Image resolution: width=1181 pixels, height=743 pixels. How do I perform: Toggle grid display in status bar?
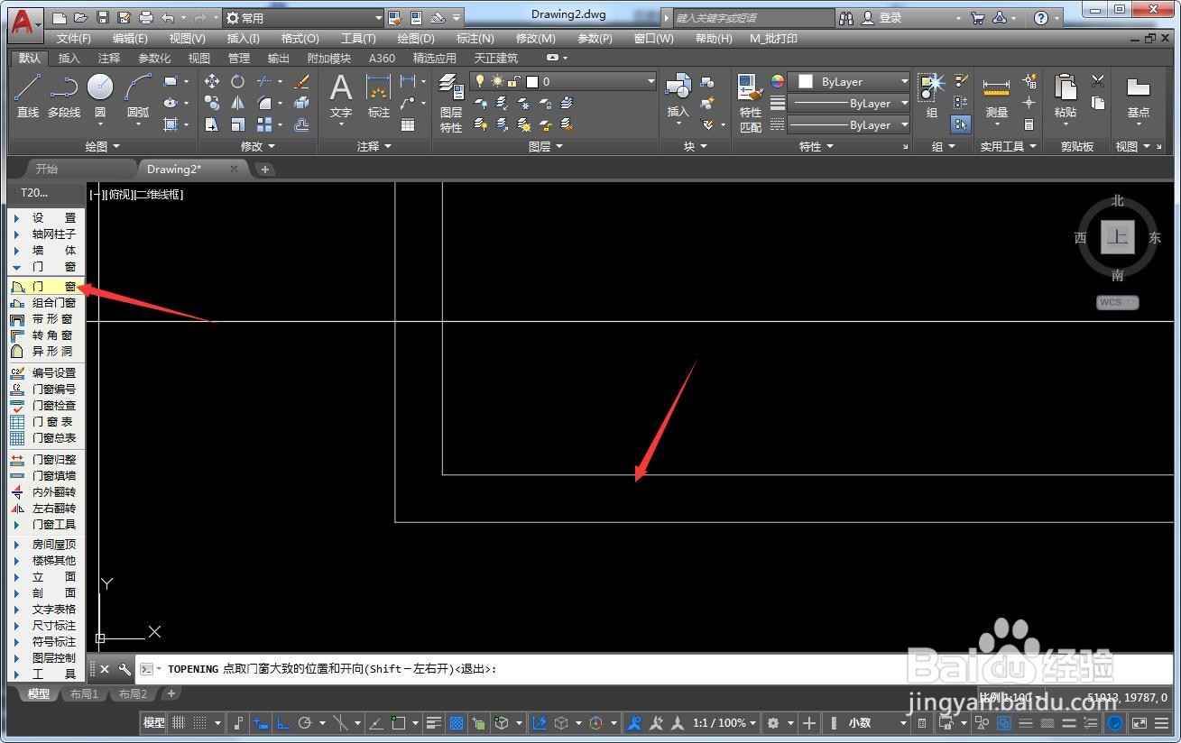[x=179, y=722]
